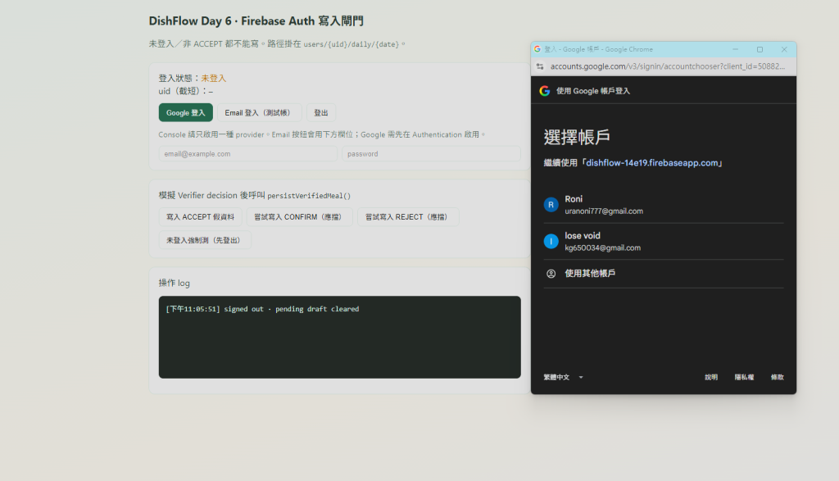The height and width of the screenshot is (481, 839).
Task: Click the 未登入 status text
Action: tap(214, 78)
